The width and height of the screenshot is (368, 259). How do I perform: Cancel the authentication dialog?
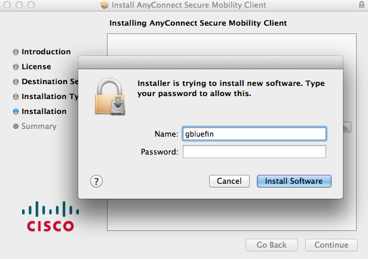pyautogui.click(x=229, y=181)
